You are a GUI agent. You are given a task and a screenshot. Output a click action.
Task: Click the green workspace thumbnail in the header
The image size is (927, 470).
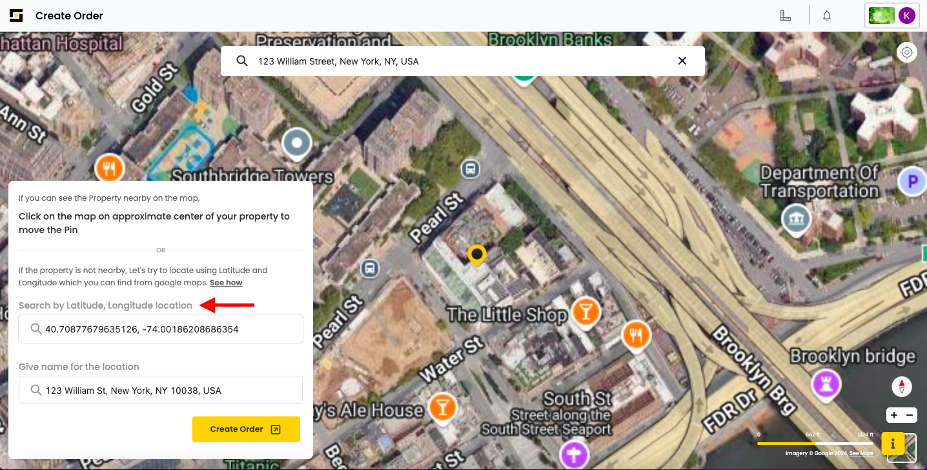882,15
